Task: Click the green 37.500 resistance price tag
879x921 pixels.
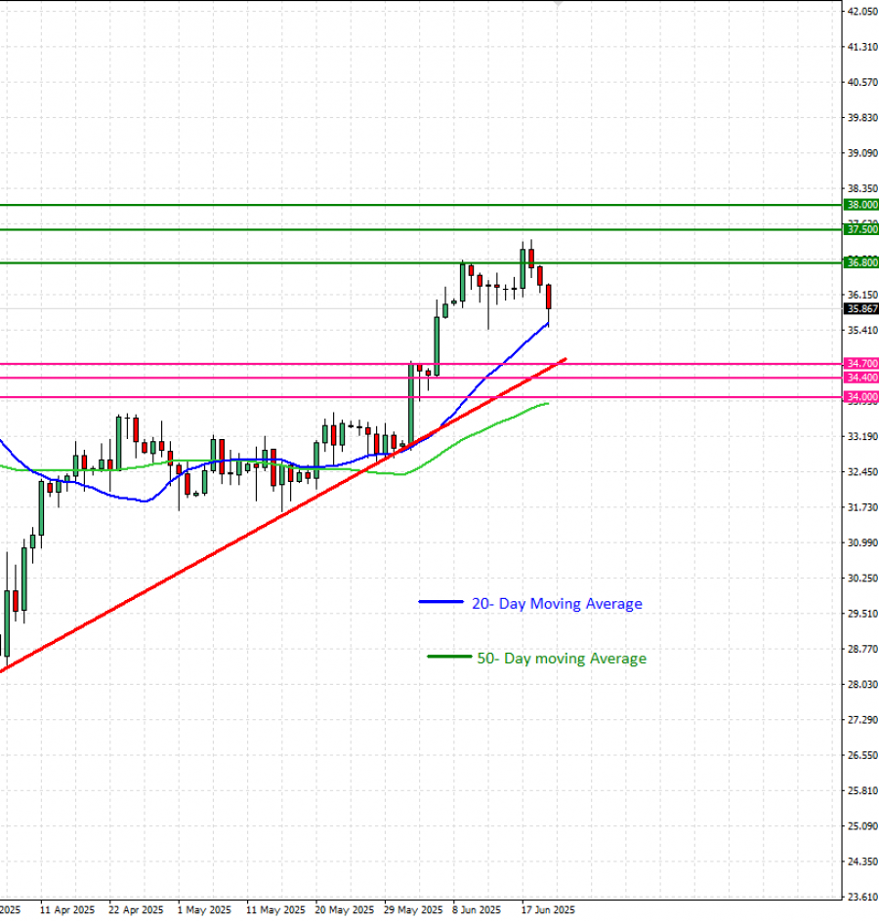Action: (861, 229)
